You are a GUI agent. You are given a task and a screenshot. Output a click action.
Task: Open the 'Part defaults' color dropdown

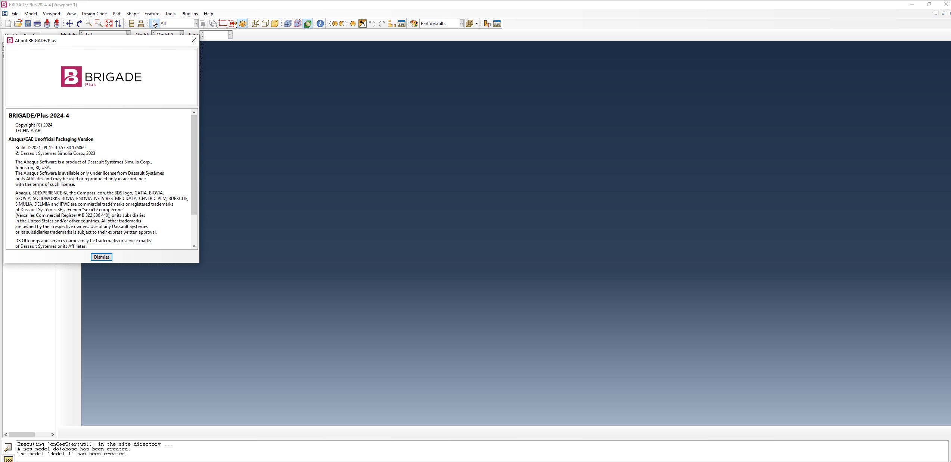(461, 24)
